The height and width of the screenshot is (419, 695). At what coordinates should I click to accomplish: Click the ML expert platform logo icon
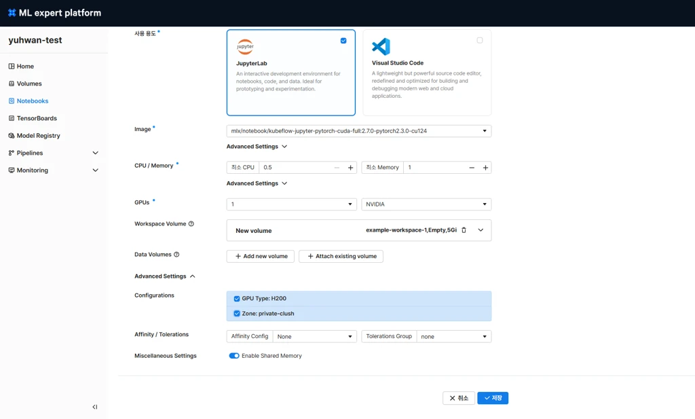point(12,13)
